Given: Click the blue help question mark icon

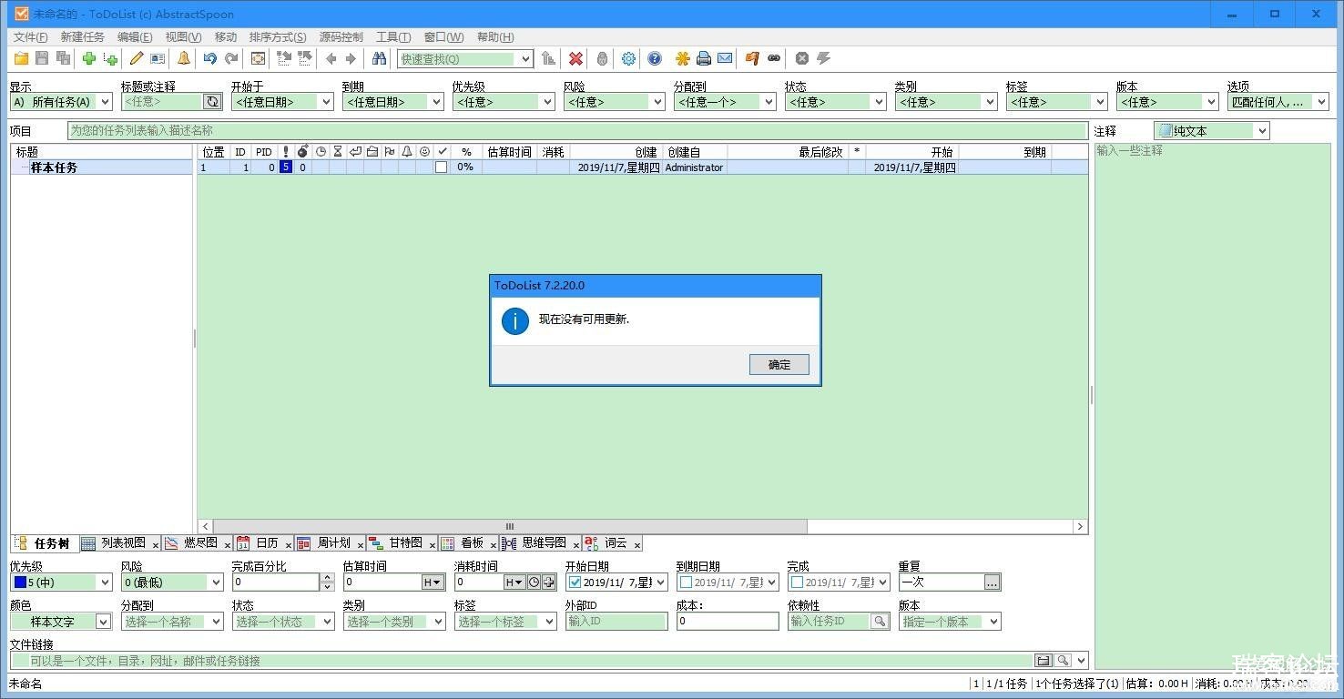Looking at the screenshot, I should [655, 58].
